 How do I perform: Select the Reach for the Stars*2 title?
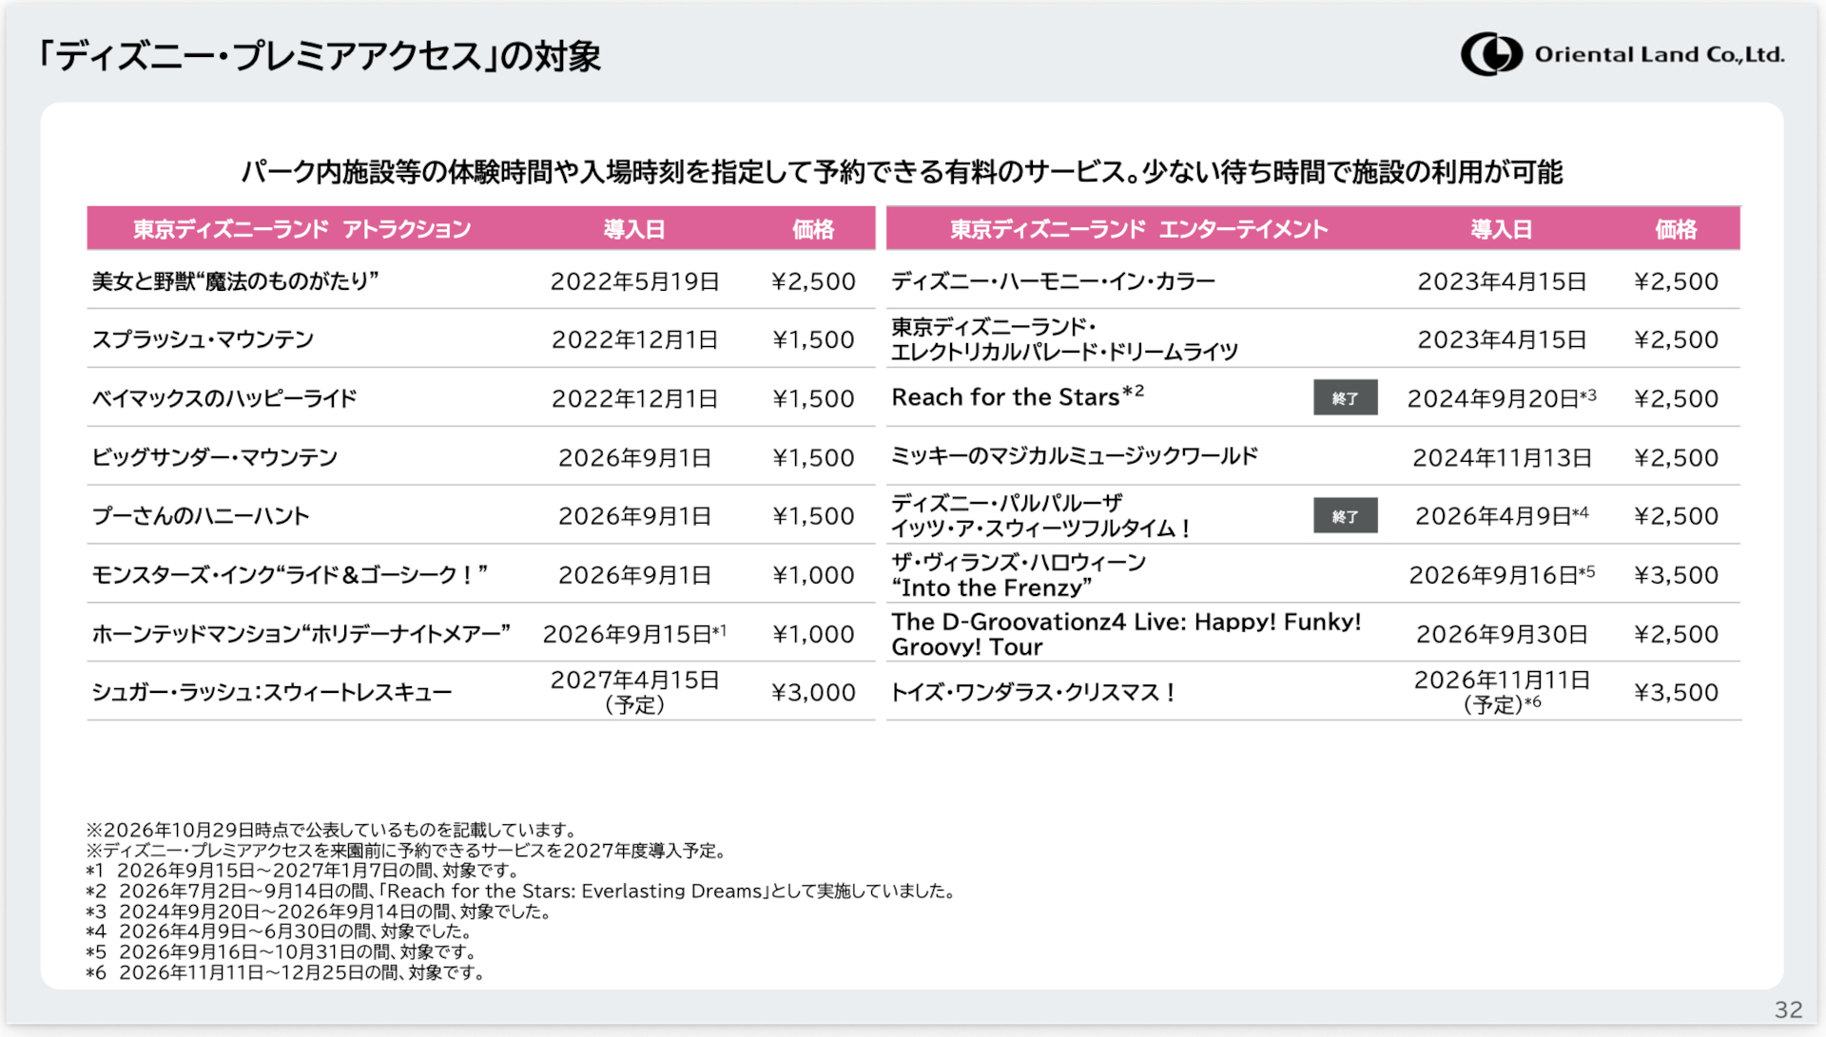1018,396
